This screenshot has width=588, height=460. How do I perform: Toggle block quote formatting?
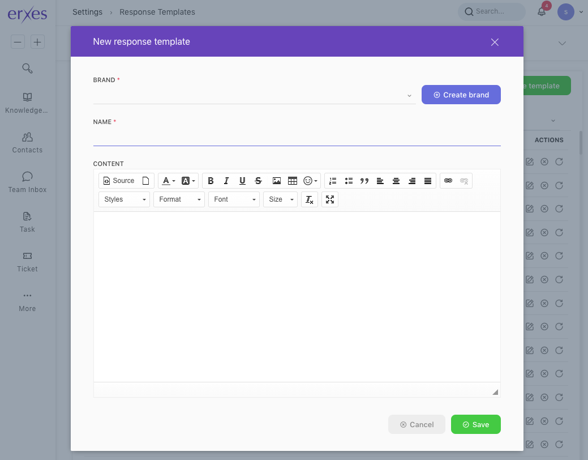point(364,181)
